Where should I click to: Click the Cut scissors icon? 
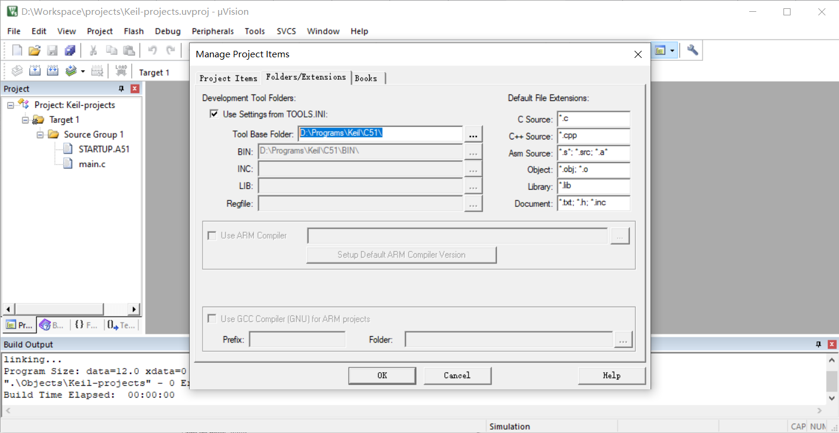(93, 51)
